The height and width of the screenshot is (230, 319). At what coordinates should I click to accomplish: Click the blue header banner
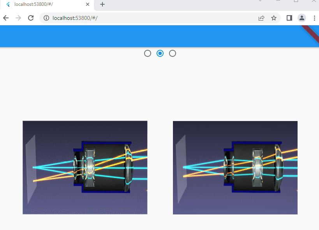[x=156, y=36]
